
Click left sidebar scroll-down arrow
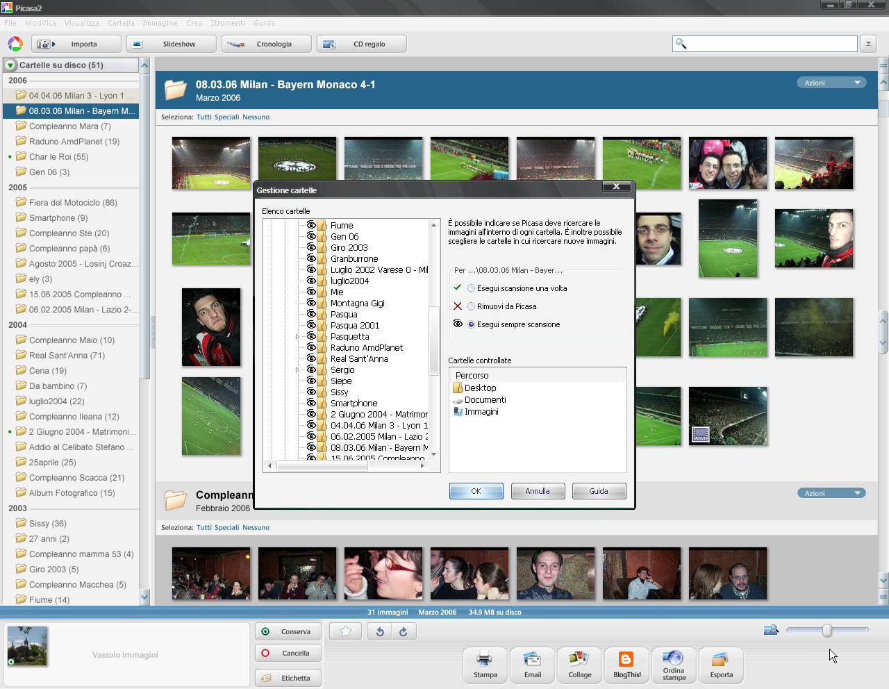pos(144,597)
